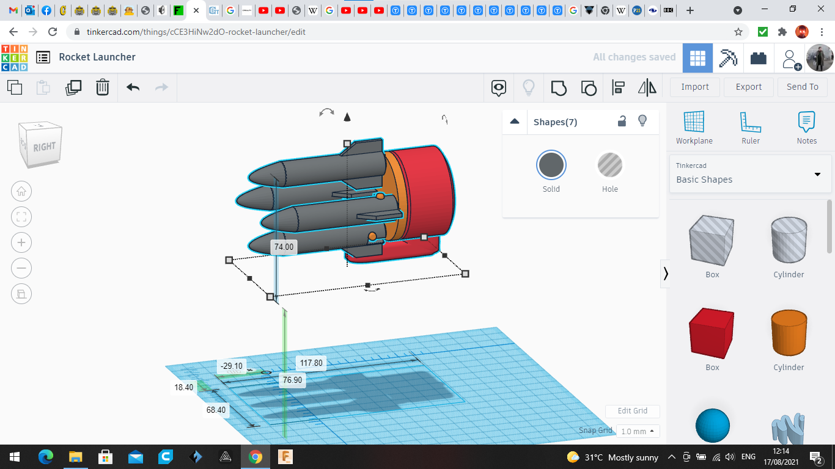Click the Import button

pos(695,87)
